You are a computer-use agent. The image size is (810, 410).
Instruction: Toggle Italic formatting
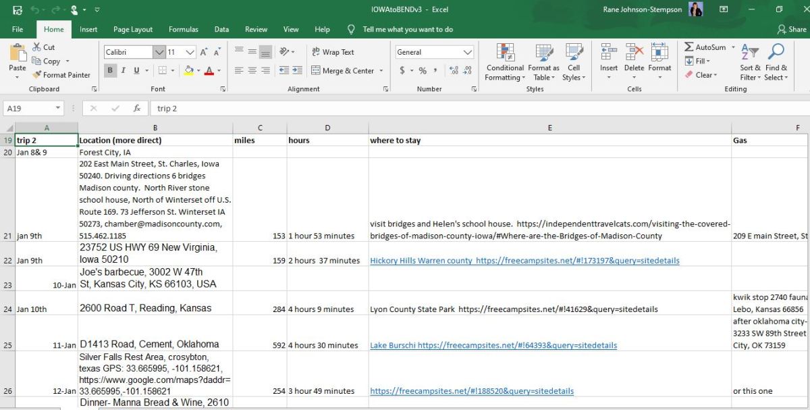click(124, 70)
